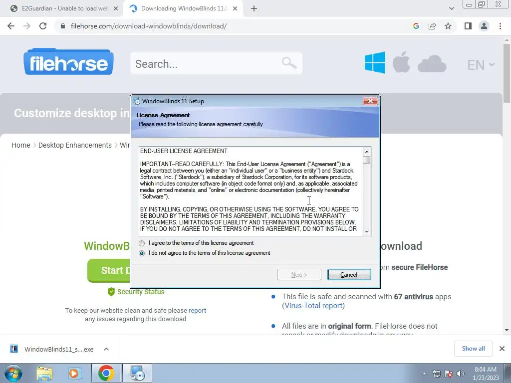Open Desktop Enhancements breadcrumb
This screenshot has height=383, width=511.
click(x=75, y=145)
